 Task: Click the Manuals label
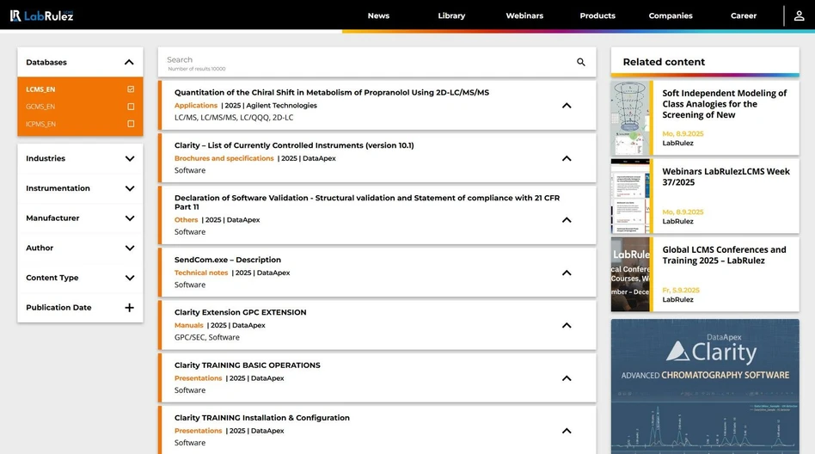(188, 325)
